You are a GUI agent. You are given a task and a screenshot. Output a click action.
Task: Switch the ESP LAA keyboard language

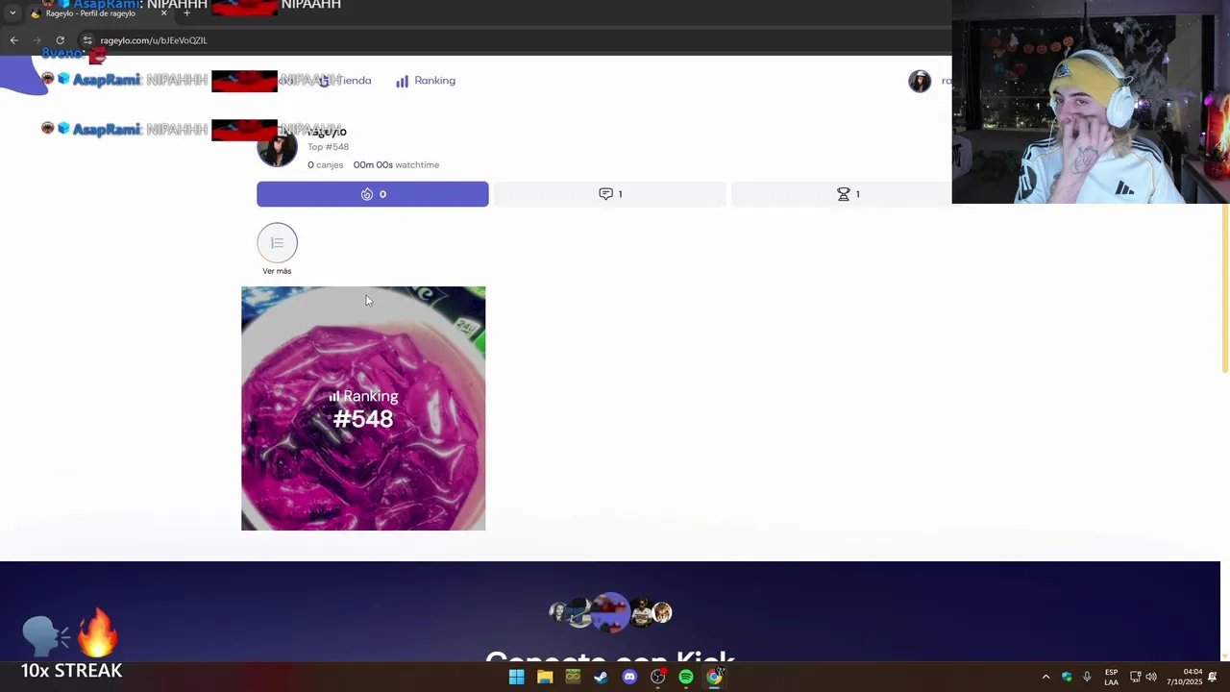pyautogui.click(x=1111, y=677)
